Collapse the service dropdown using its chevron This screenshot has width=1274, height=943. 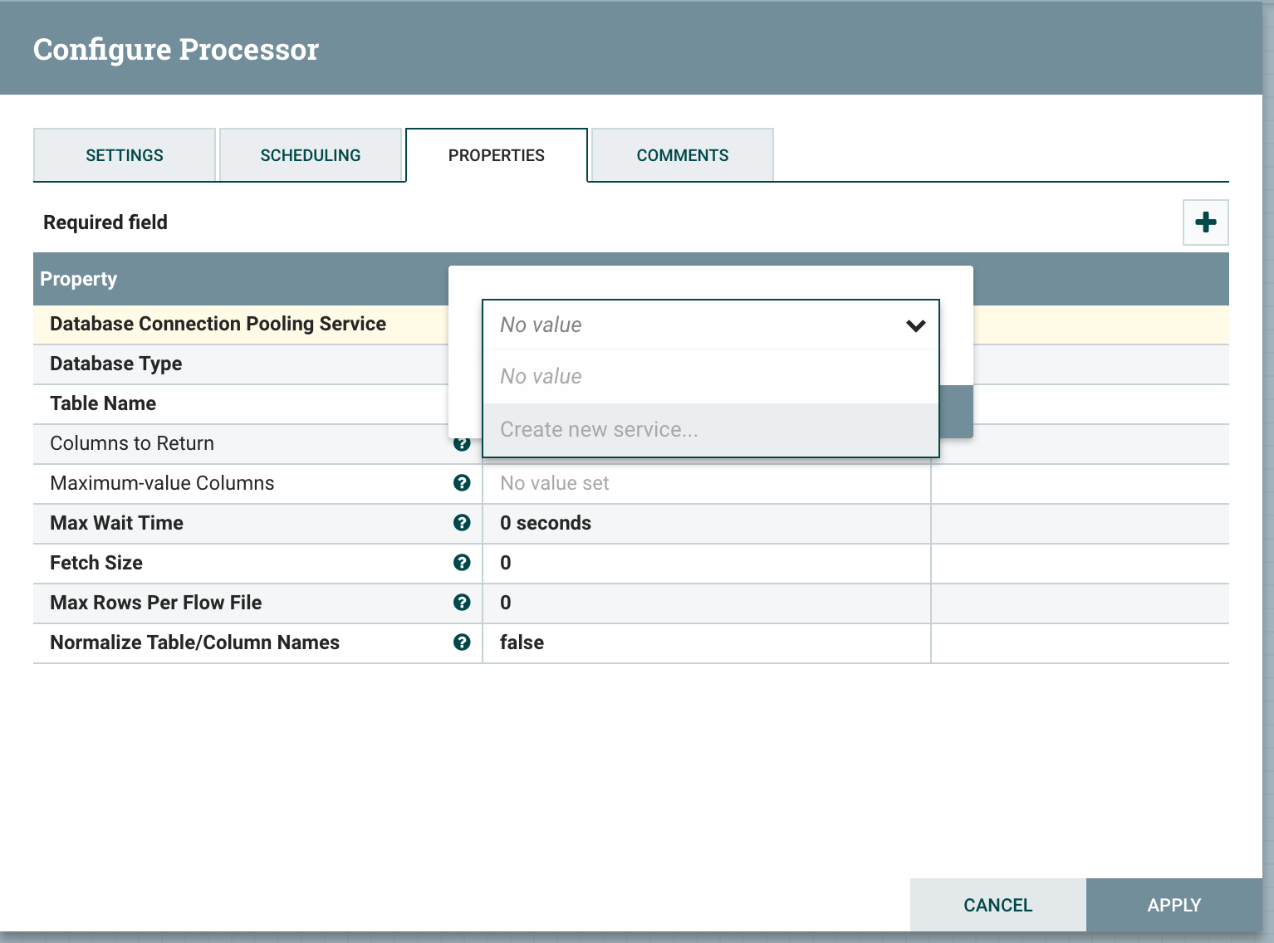[916, 325]
